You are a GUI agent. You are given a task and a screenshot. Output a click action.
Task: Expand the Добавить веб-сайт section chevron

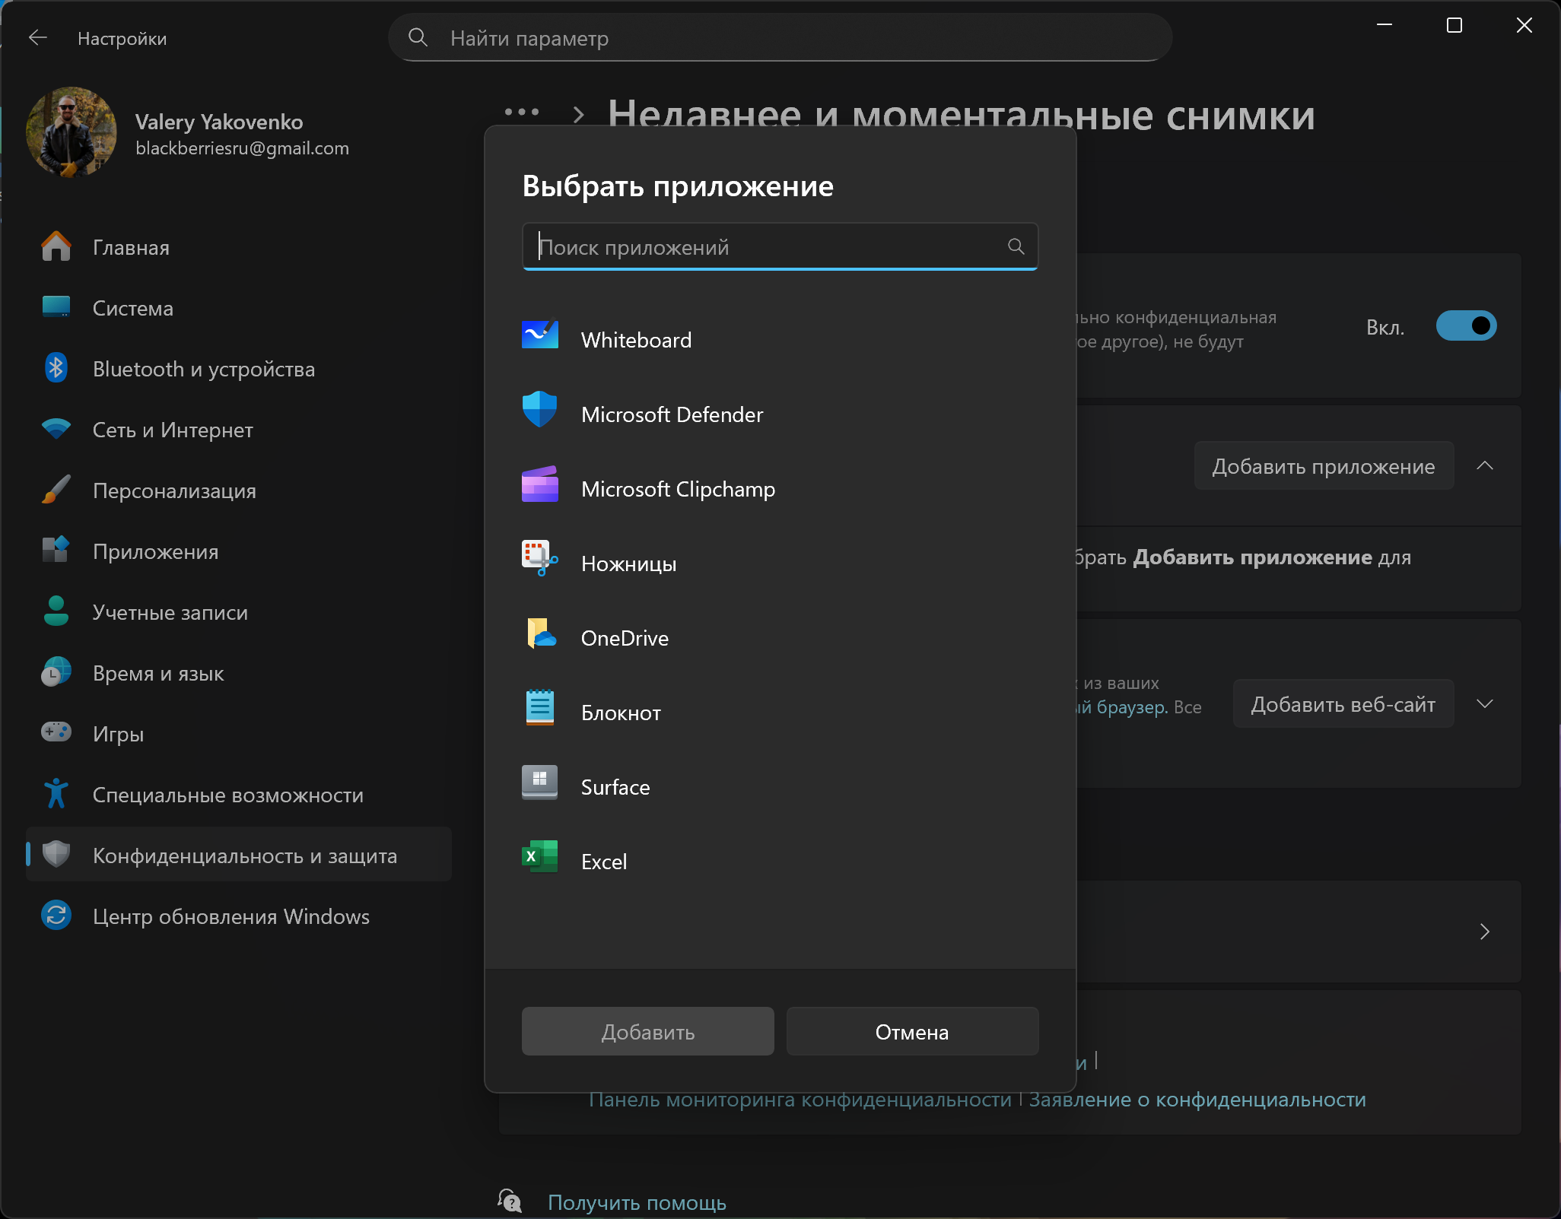click(x=1484, y=704)
